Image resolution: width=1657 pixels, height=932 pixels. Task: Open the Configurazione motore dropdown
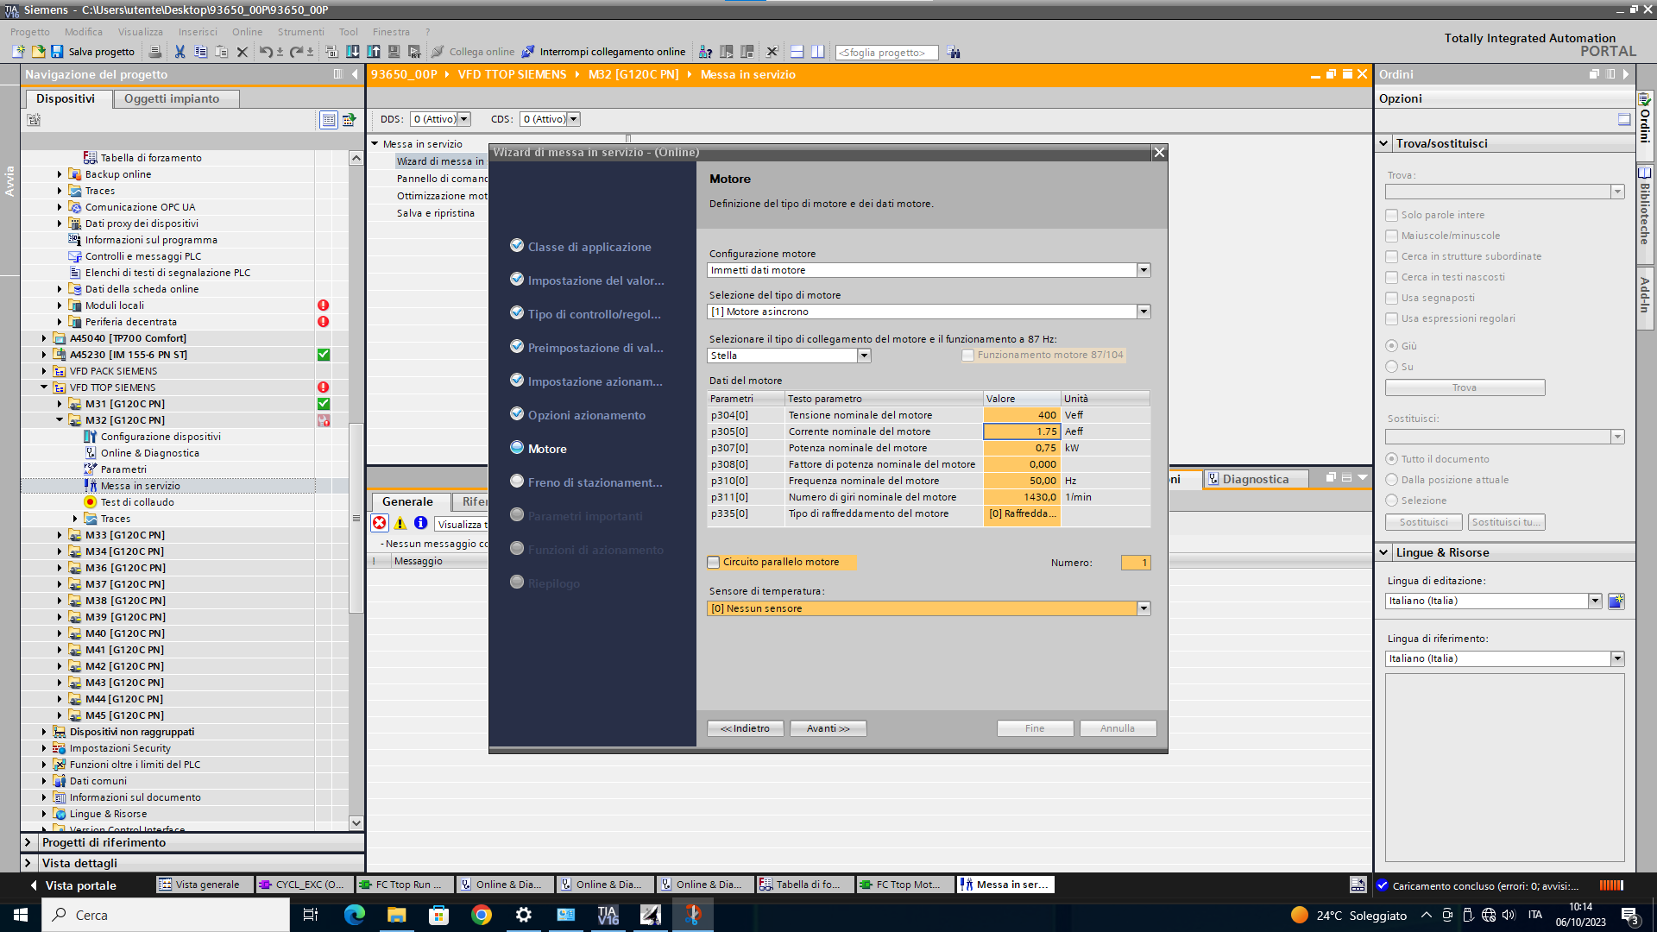pos(1144,270)
